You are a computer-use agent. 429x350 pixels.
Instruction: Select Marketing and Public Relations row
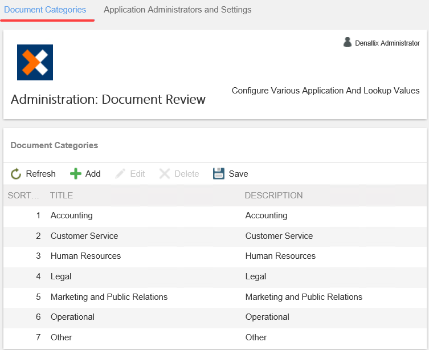point(109,297)
